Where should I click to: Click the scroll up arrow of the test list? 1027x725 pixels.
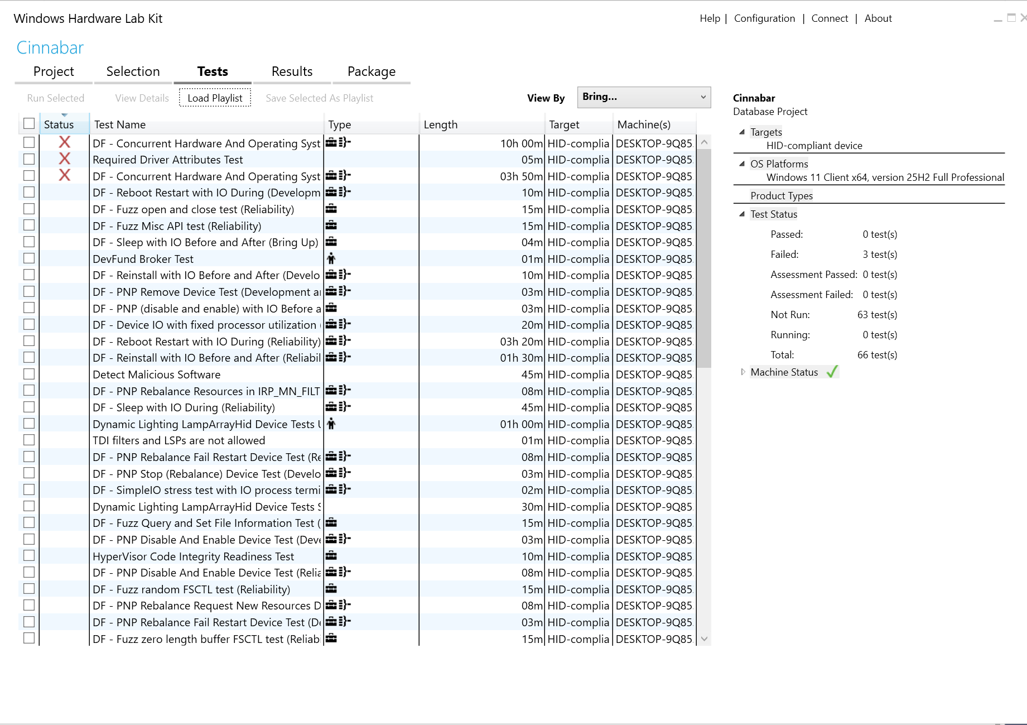[x=704, y=142]
